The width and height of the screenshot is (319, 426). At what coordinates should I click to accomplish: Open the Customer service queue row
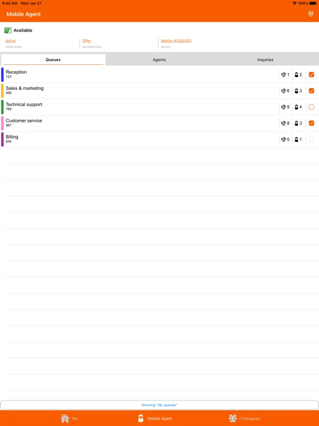click(159, 123)
